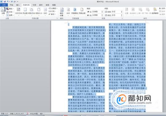Open the 页边距 margins gallery

(x=25, y=11)
